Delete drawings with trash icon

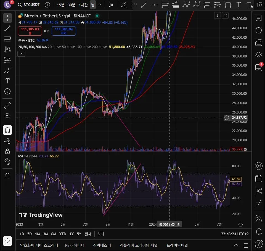[7, 176]
